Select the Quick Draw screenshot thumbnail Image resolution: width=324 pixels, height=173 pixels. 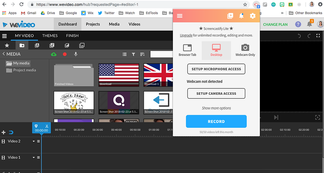(74, 103)
